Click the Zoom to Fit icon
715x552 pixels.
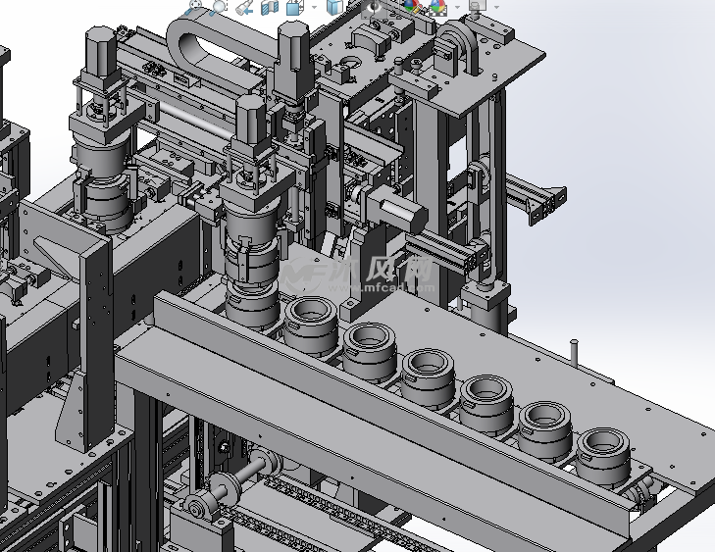195,6
